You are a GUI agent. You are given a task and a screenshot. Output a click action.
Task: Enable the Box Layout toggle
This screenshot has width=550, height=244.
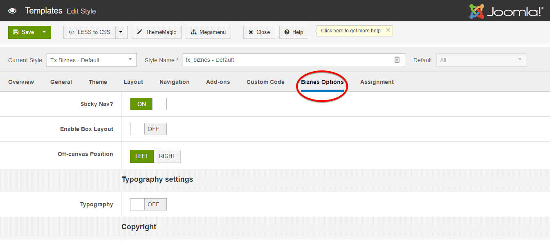pos(148,129)
